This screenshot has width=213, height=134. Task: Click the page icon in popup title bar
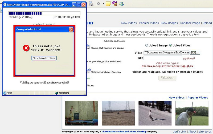[5, 5]
